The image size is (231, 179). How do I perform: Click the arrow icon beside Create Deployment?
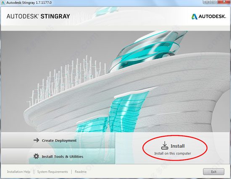pyautogui.click(x=36, y=140)
